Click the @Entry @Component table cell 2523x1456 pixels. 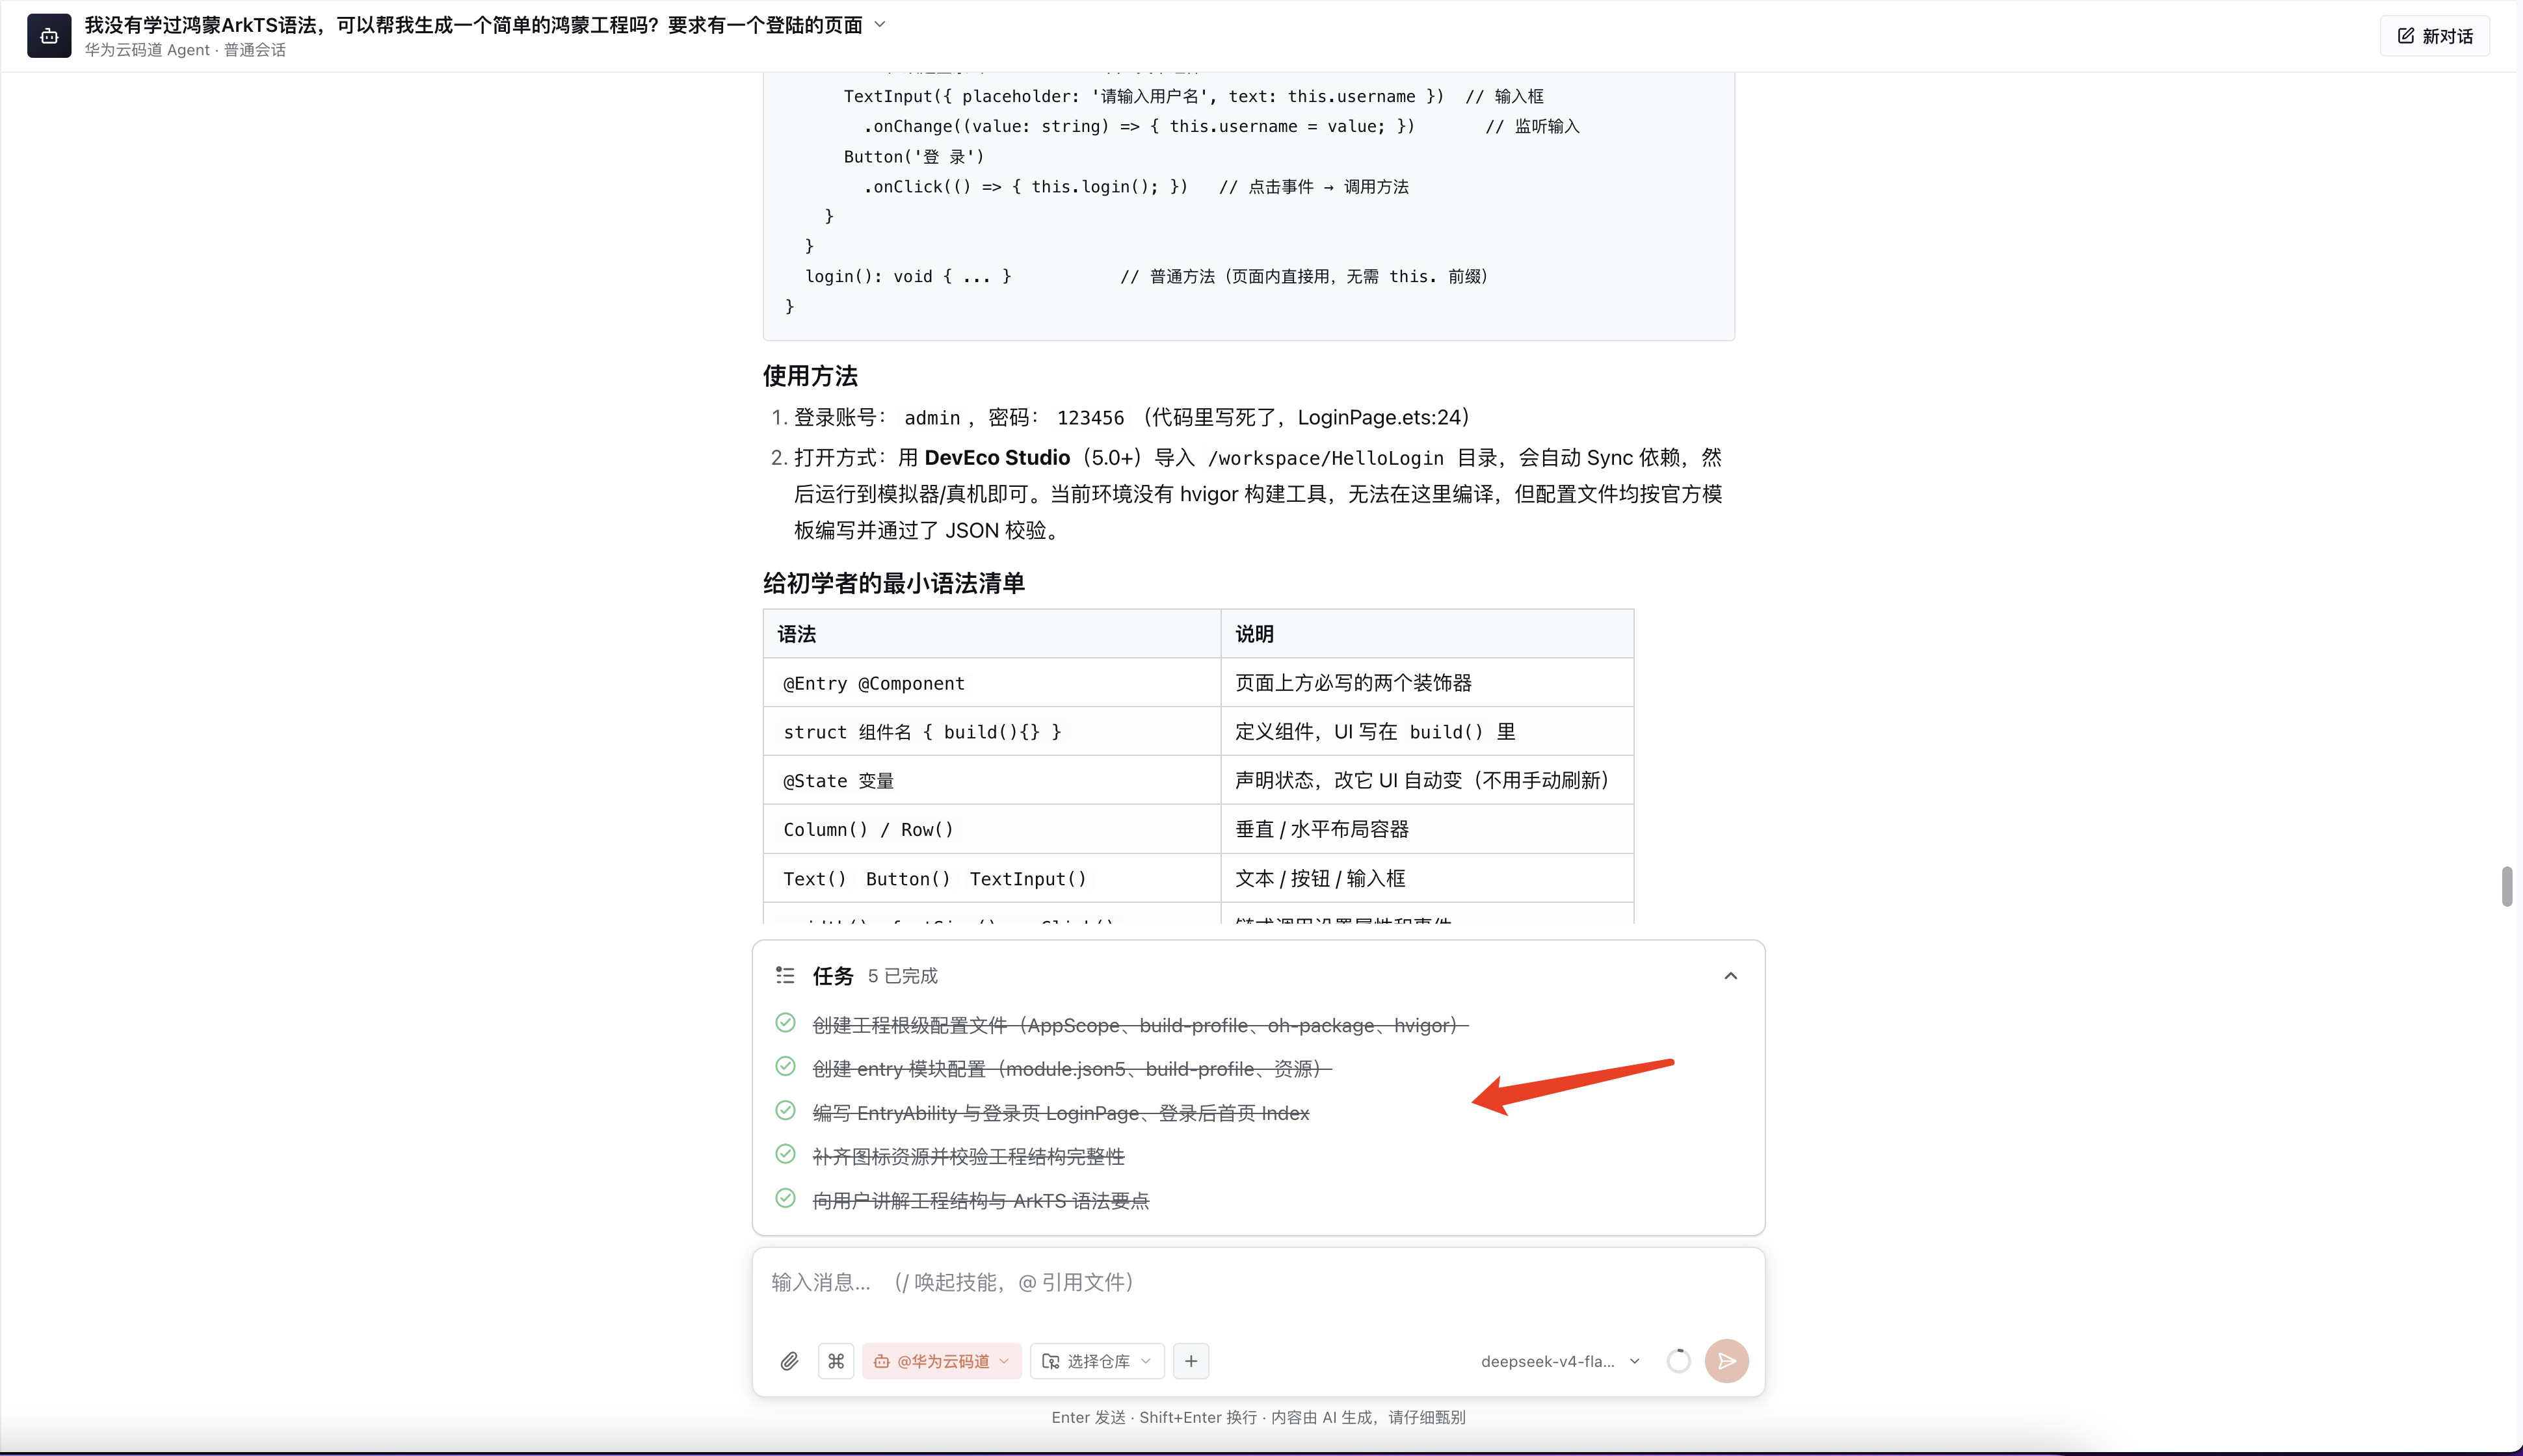[992, 683]
